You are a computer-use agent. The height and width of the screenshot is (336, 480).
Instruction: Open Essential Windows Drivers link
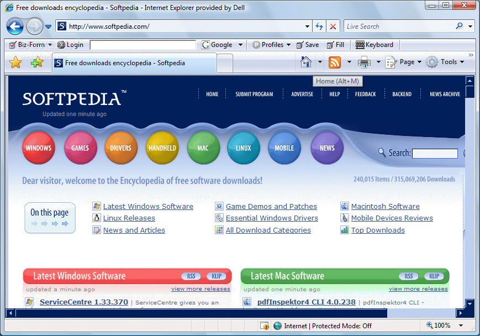click(272, 218)
